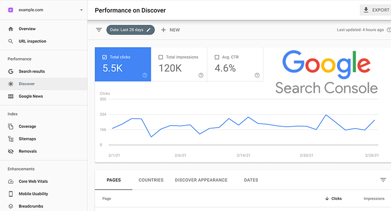Add a new filter with the New button
The height and width of the screenshot is (211, 391).
tap(170, 30)
